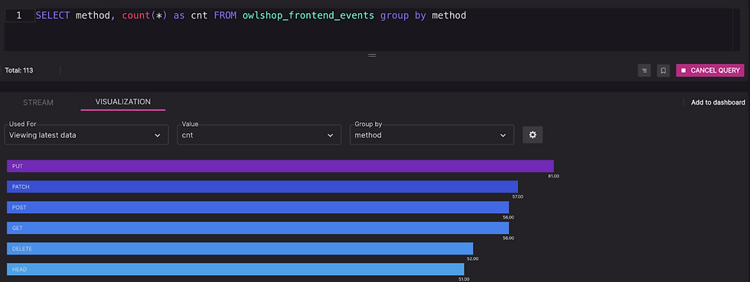
Task: Click the stop icon in Cancel Query
Action: [x=683, y=70]
